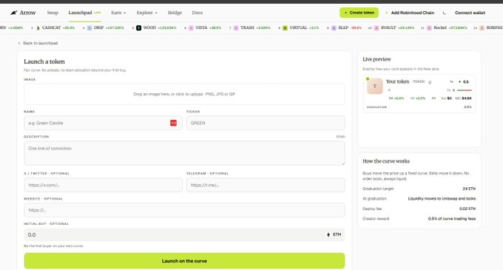Click Liquidity moves to Uniswap and locks
Viewport: 503px width, 270px height.
tap(442, 199)
